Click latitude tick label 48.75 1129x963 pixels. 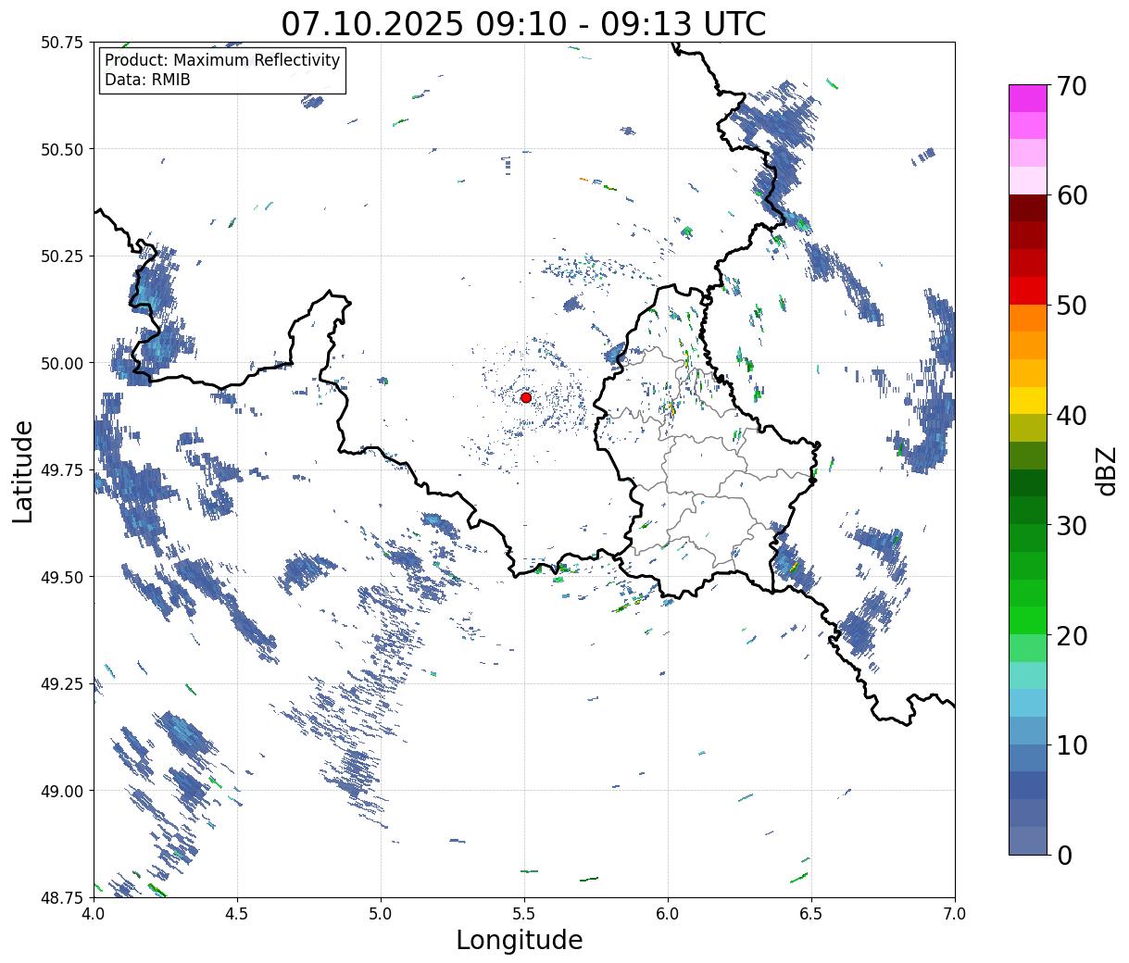point(61,897)
